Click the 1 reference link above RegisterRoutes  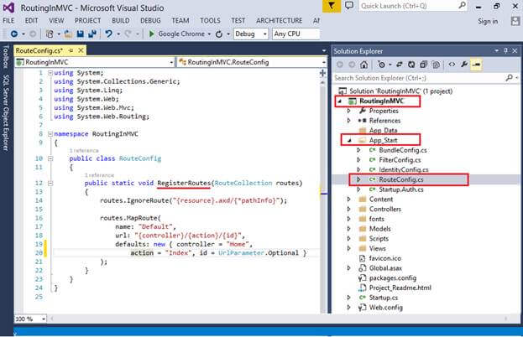pos(99,175)
